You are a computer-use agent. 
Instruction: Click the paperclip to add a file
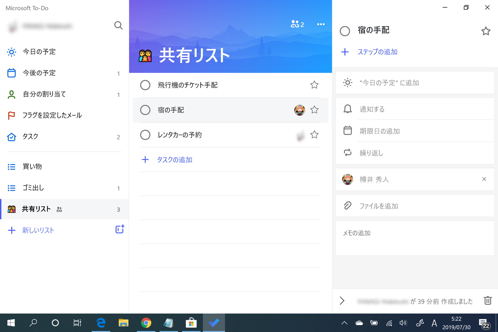347,206
